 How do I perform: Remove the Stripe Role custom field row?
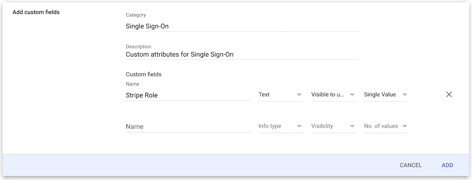click(449, 94)
